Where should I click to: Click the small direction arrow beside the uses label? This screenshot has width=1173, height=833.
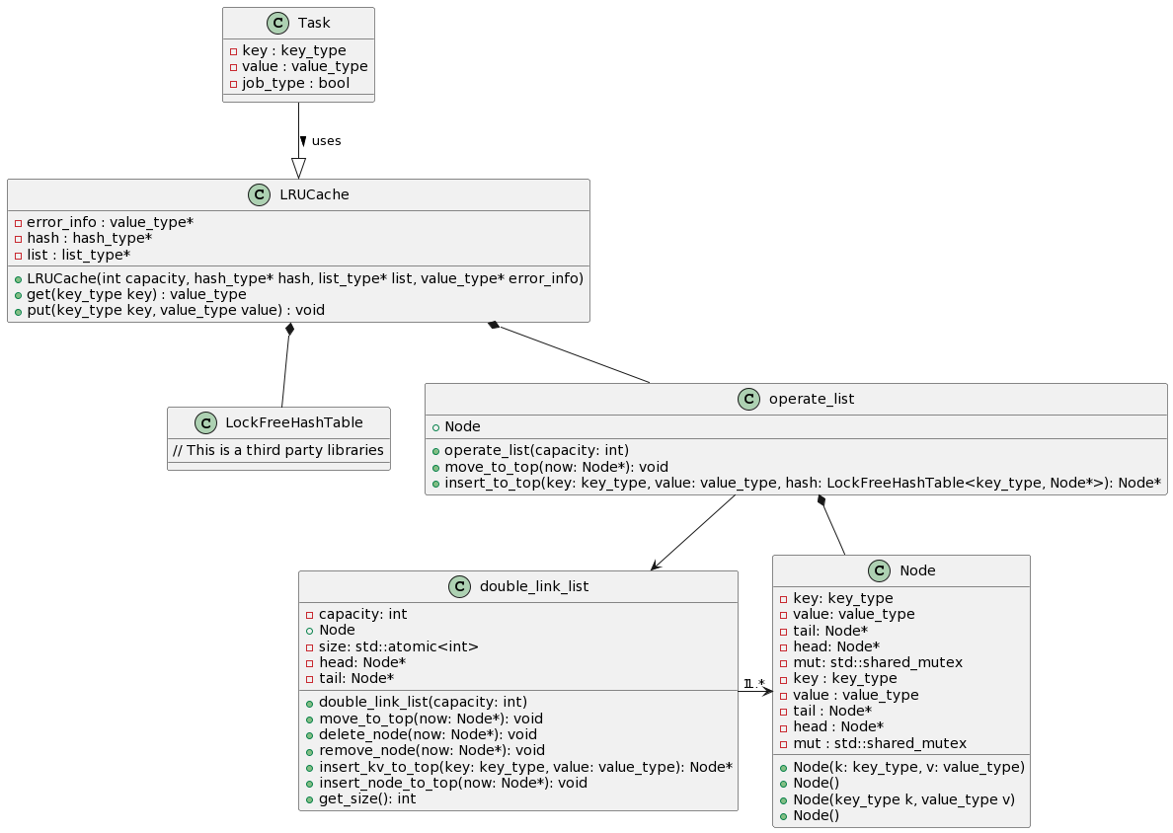coord(303,141)
